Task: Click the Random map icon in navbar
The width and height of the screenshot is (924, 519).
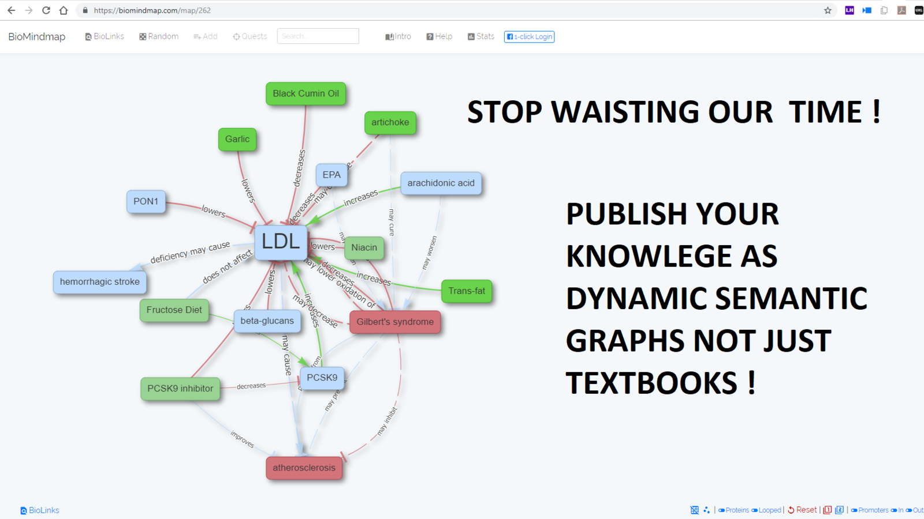Action: click(159, 36)
